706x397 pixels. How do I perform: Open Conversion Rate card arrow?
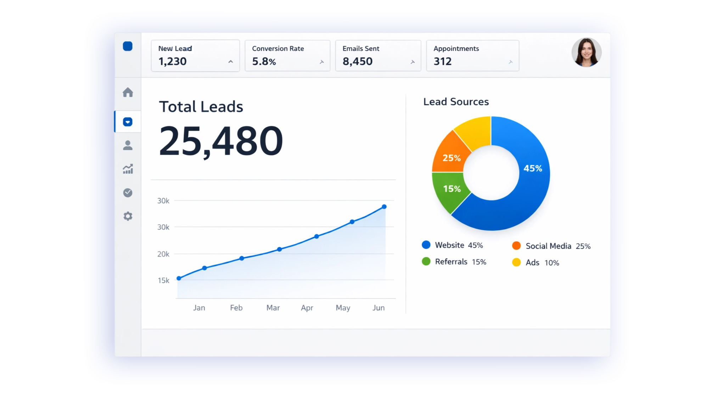322,62
